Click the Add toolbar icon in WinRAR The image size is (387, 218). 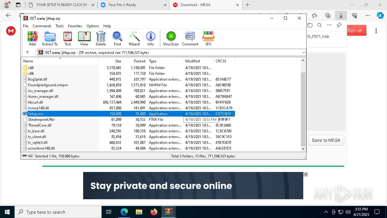(x=32, y=38)
